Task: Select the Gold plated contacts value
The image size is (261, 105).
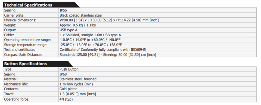Action: pos(69,89)
